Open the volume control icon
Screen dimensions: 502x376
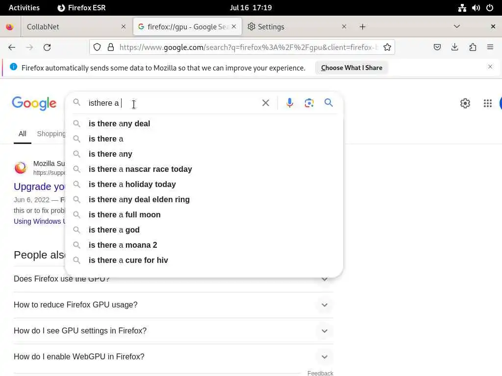coord(476,8)
